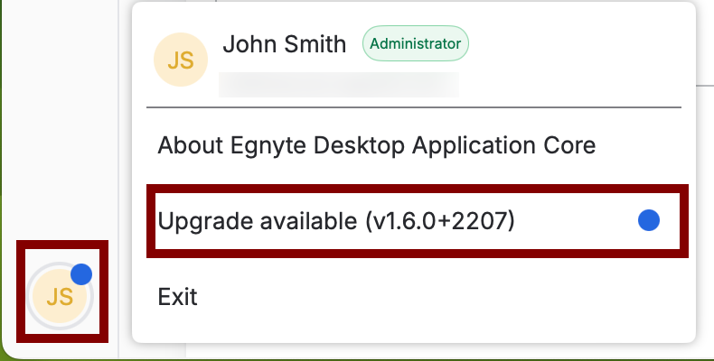Click the JS profile avatar in the sidebar
The width and height of the screenshot is (714, 361).
tap(60, 296)
